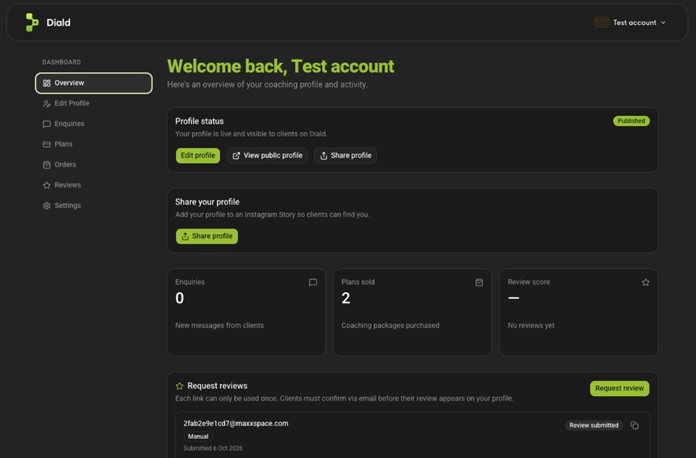Click the Review submitted badge
696x458 pixels.
594,425
